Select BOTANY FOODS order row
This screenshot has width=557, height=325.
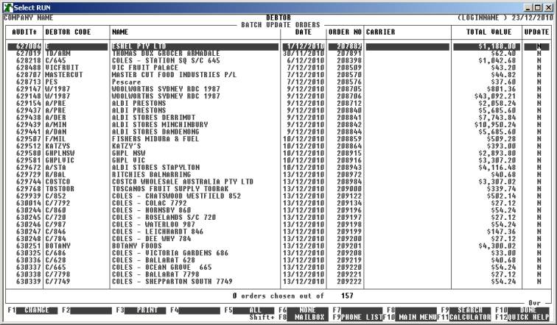pyautogui.click(x=278, y=246)
